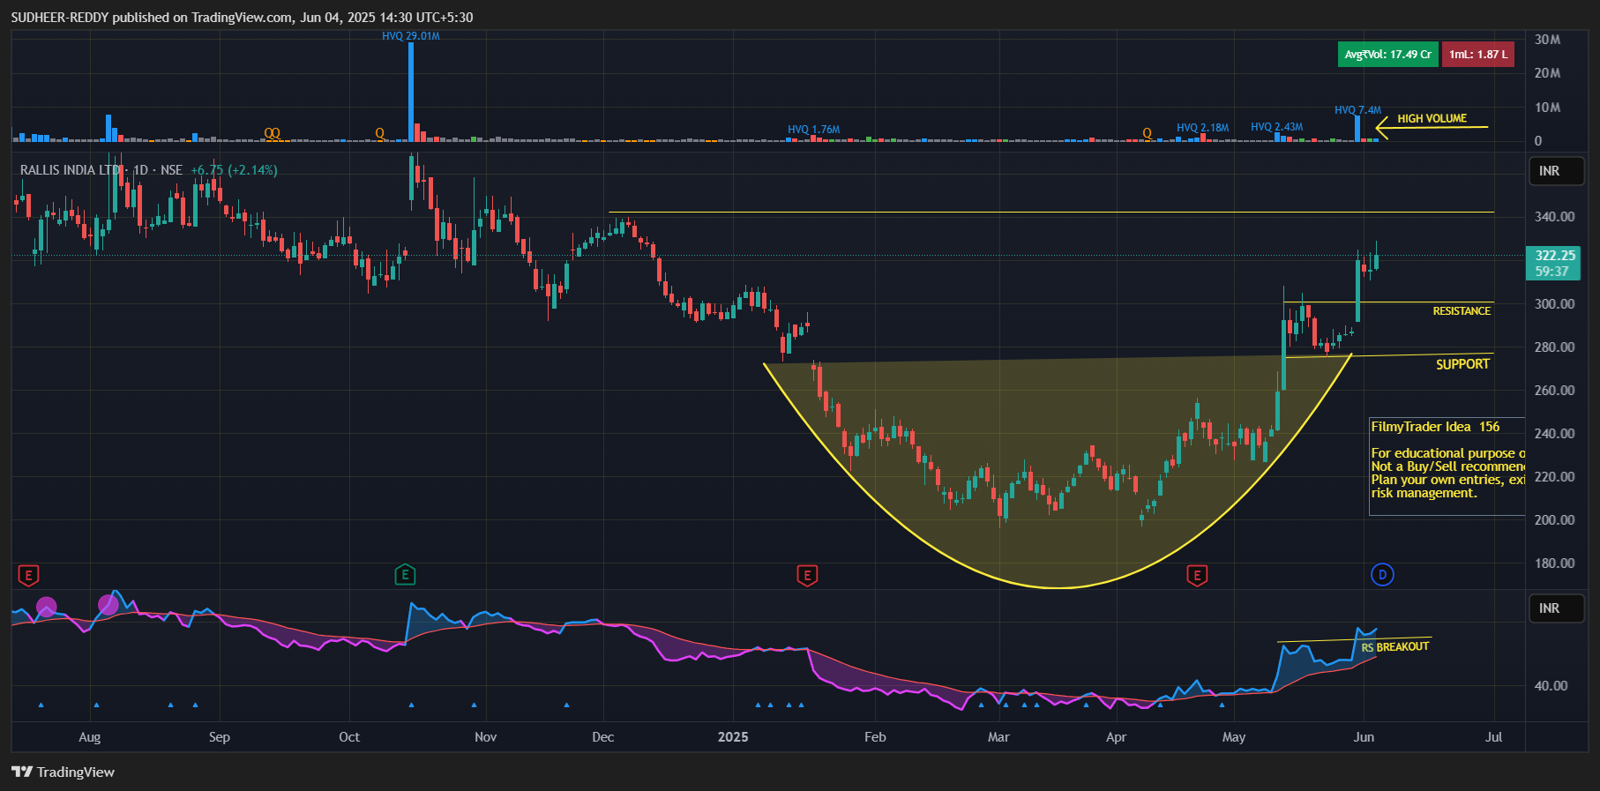Click the 200.00 price axis label
Screen dimensions: 1600x791
click(x=1554, y=520)
